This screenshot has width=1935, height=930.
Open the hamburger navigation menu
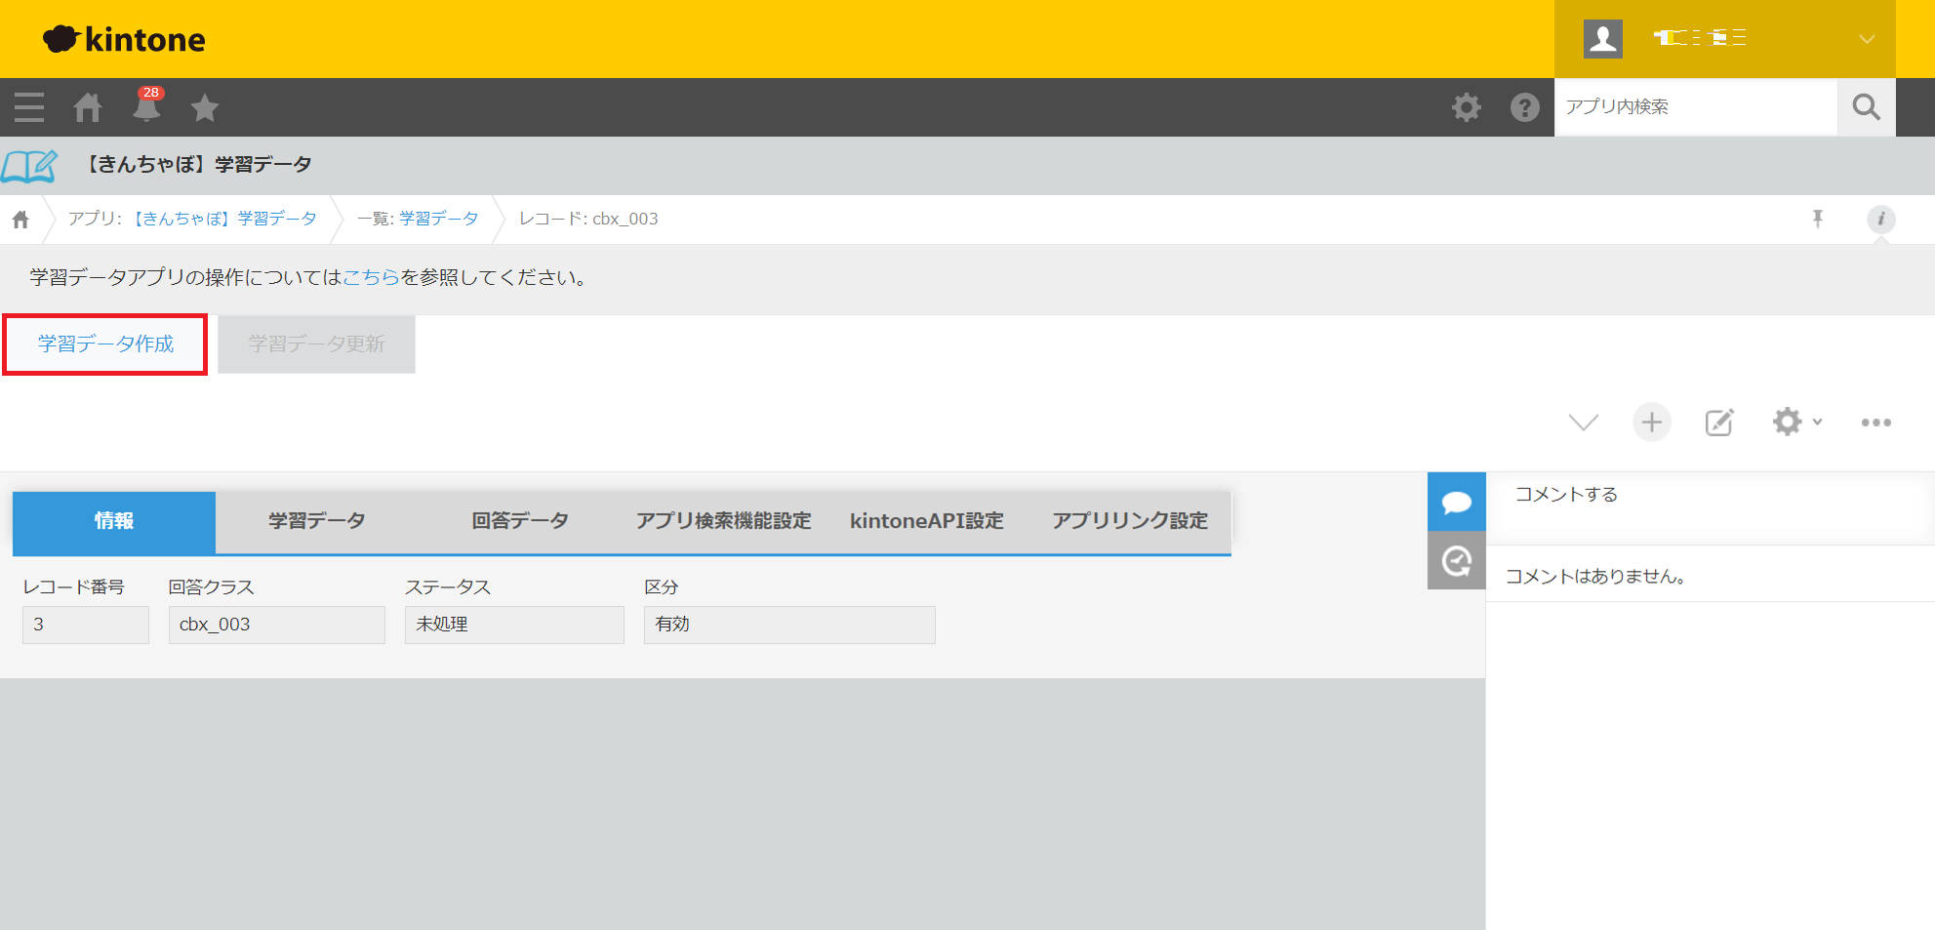point(29,107)
